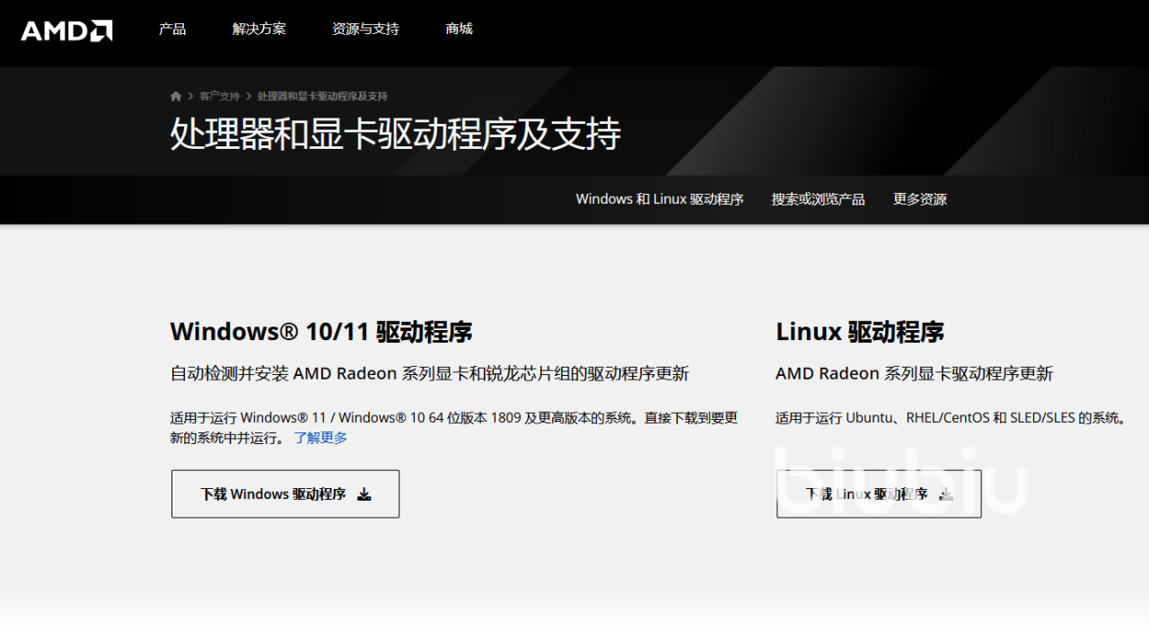
Task: Click the Windows® 10/11 驱动程序 heading
Action: coord(321,332)
